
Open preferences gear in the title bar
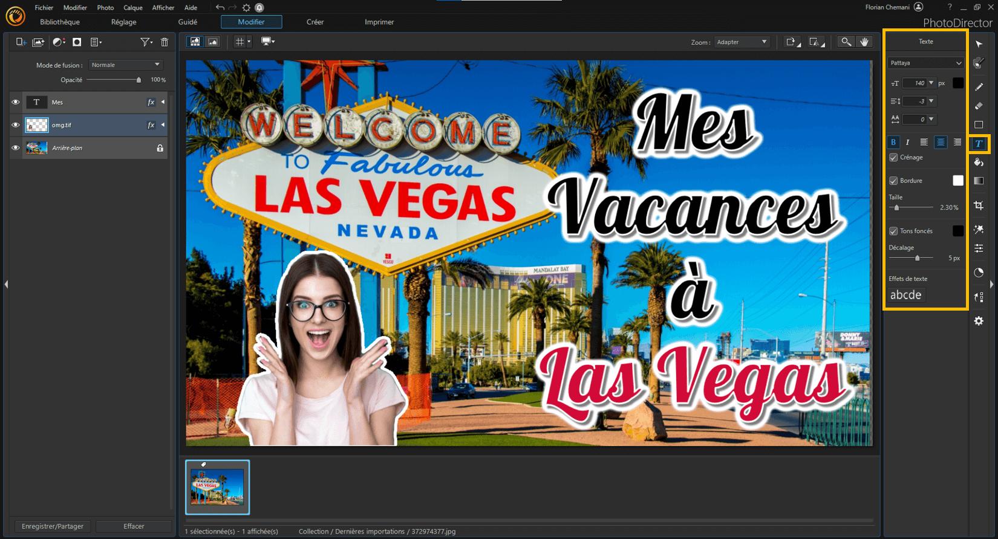tap(246, 7)
